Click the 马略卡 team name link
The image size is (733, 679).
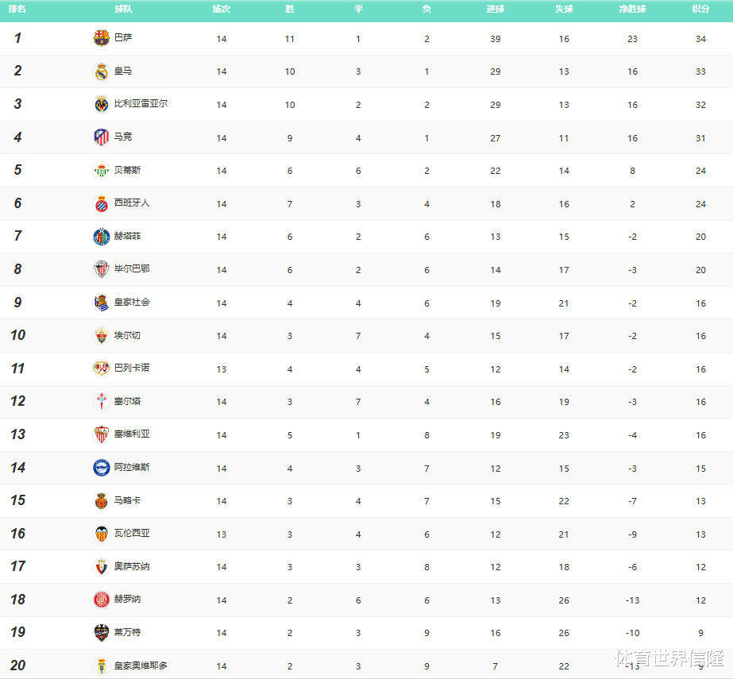[127, 500]
